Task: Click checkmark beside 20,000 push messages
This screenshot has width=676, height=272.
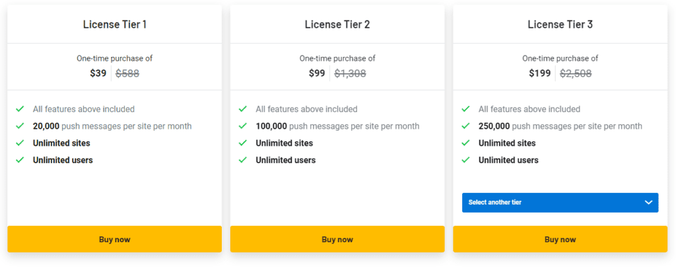Action: click(x=20, y=126)
